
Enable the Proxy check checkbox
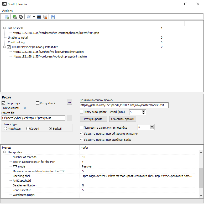click(x=38, y=103)
